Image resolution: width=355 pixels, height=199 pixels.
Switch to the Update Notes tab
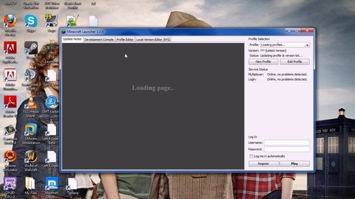point(72,39)
